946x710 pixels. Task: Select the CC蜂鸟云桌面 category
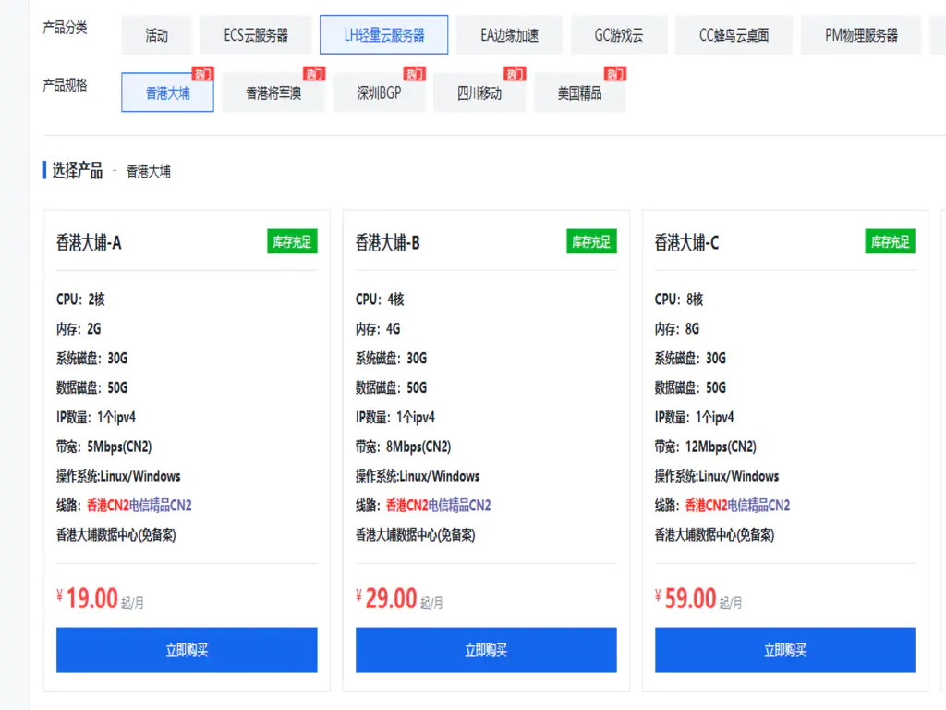pyautogui.click(x=734, y=34)
